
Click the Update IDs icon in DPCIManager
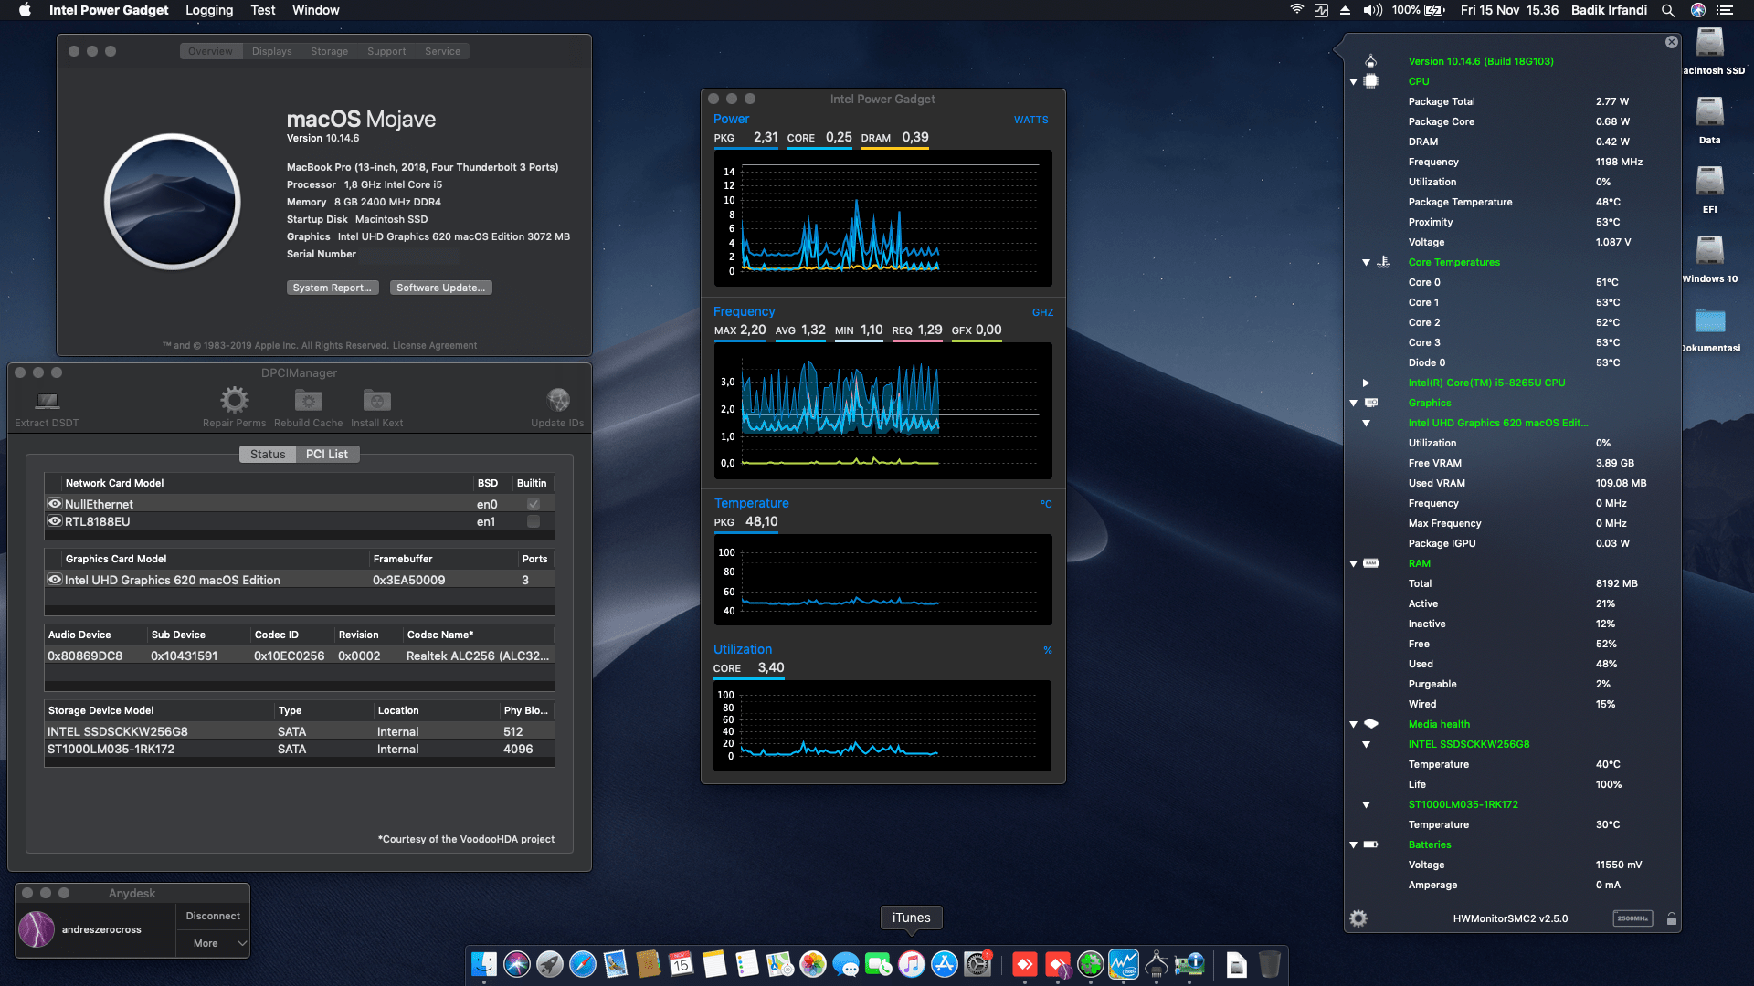(557, 400)
